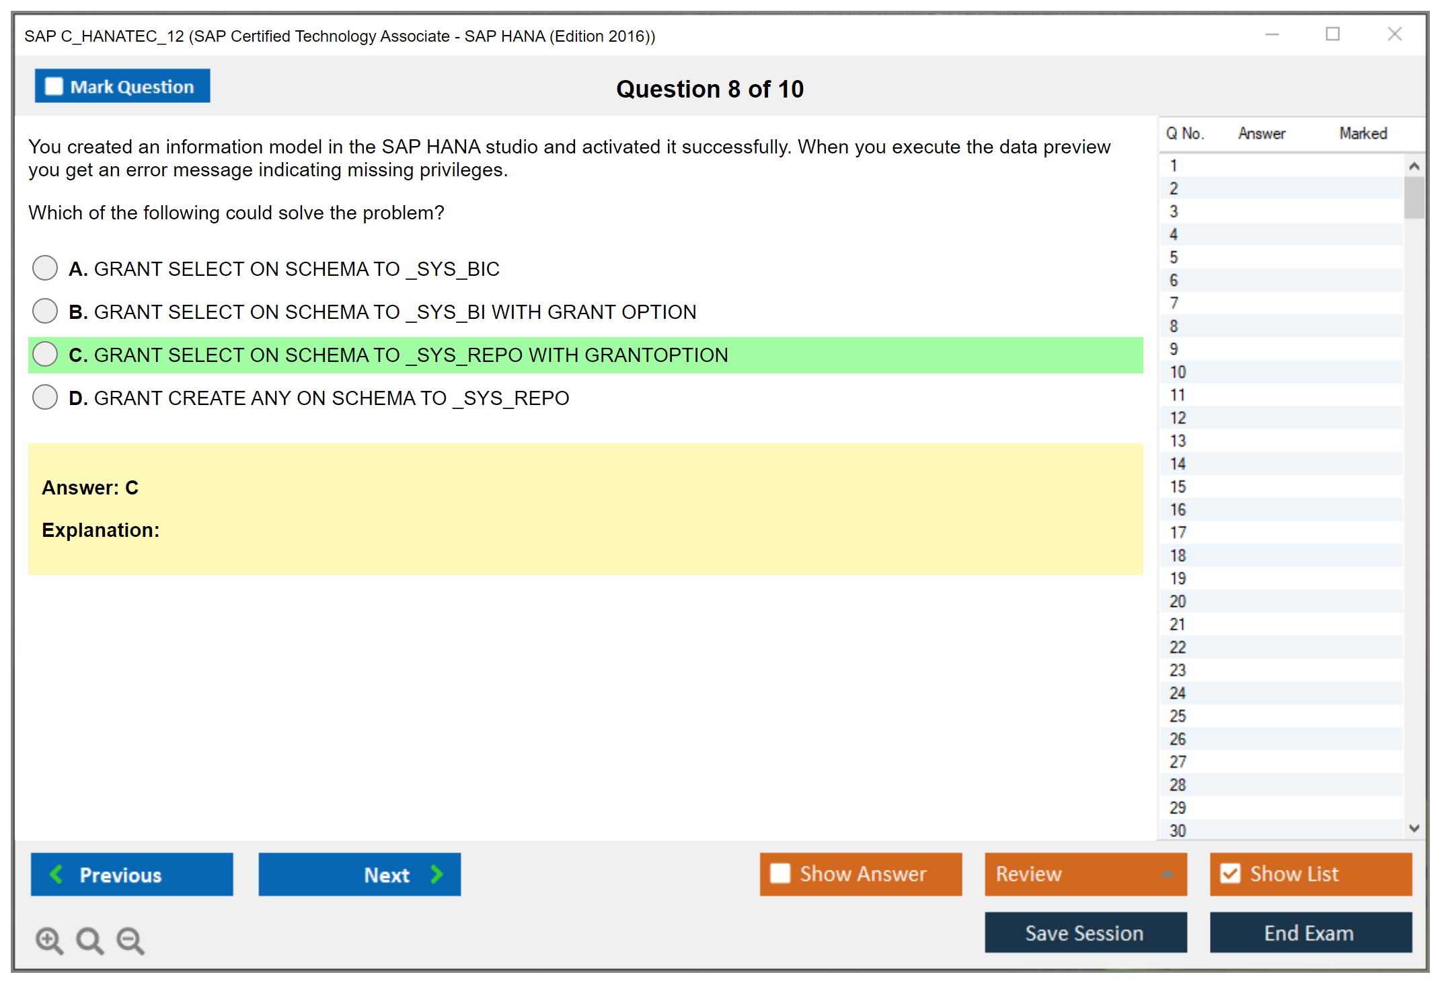
Task: Click the zoom out magnifier icon
Action: coord(130,940)
